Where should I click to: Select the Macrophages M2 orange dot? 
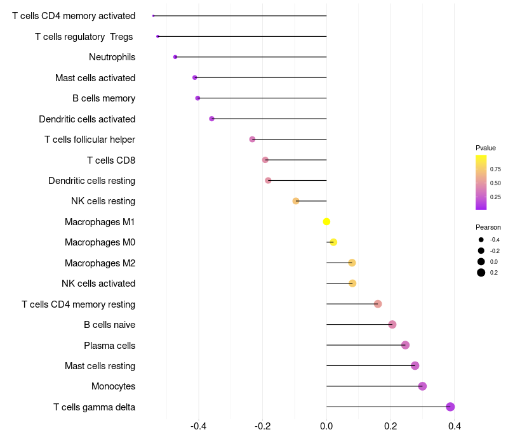point(352,263)
